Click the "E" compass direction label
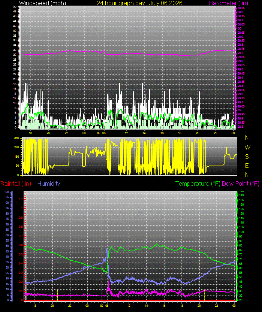The image size is (262, 312). click(x=247, y=166)
